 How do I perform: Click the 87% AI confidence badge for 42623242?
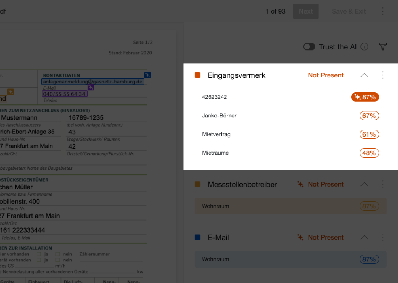[365, 97]
